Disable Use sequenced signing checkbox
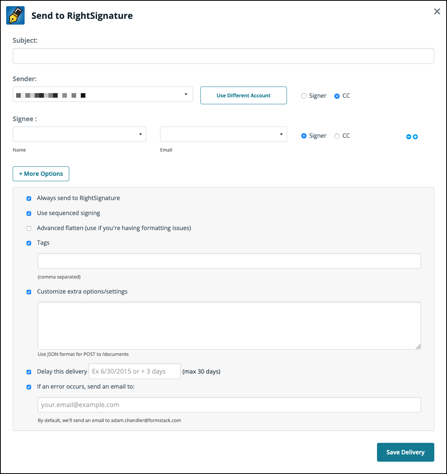The height and width of the screenshot is (474, 447). point(29,214)
